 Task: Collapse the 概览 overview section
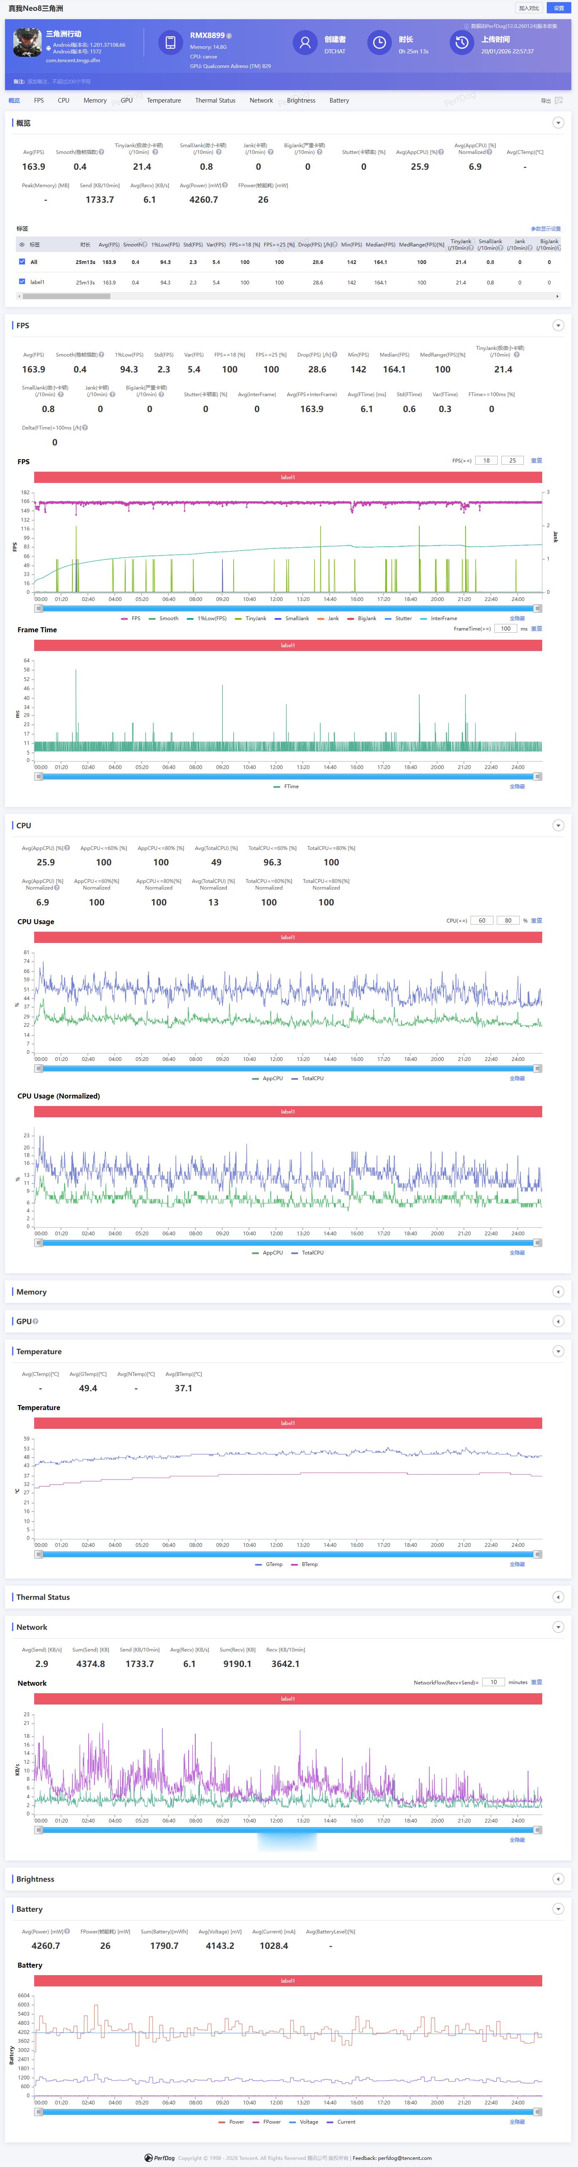point(558,123)
